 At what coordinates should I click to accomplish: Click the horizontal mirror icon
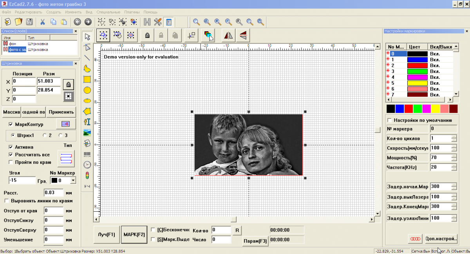coord(228,36)
